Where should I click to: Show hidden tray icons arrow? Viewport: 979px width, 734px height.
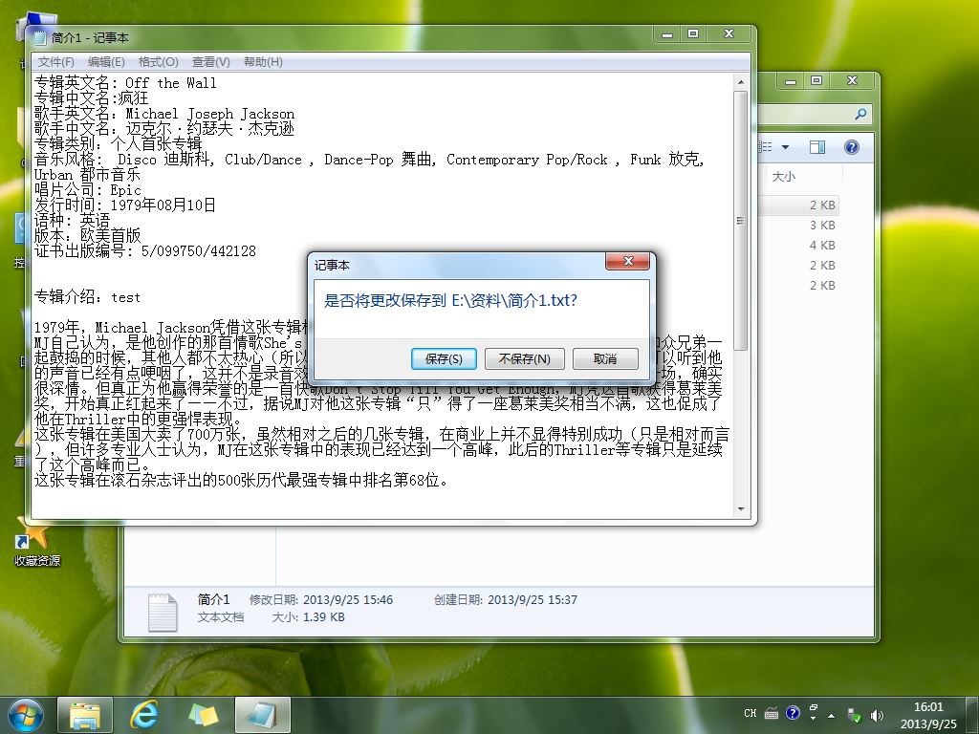point(831,716)
